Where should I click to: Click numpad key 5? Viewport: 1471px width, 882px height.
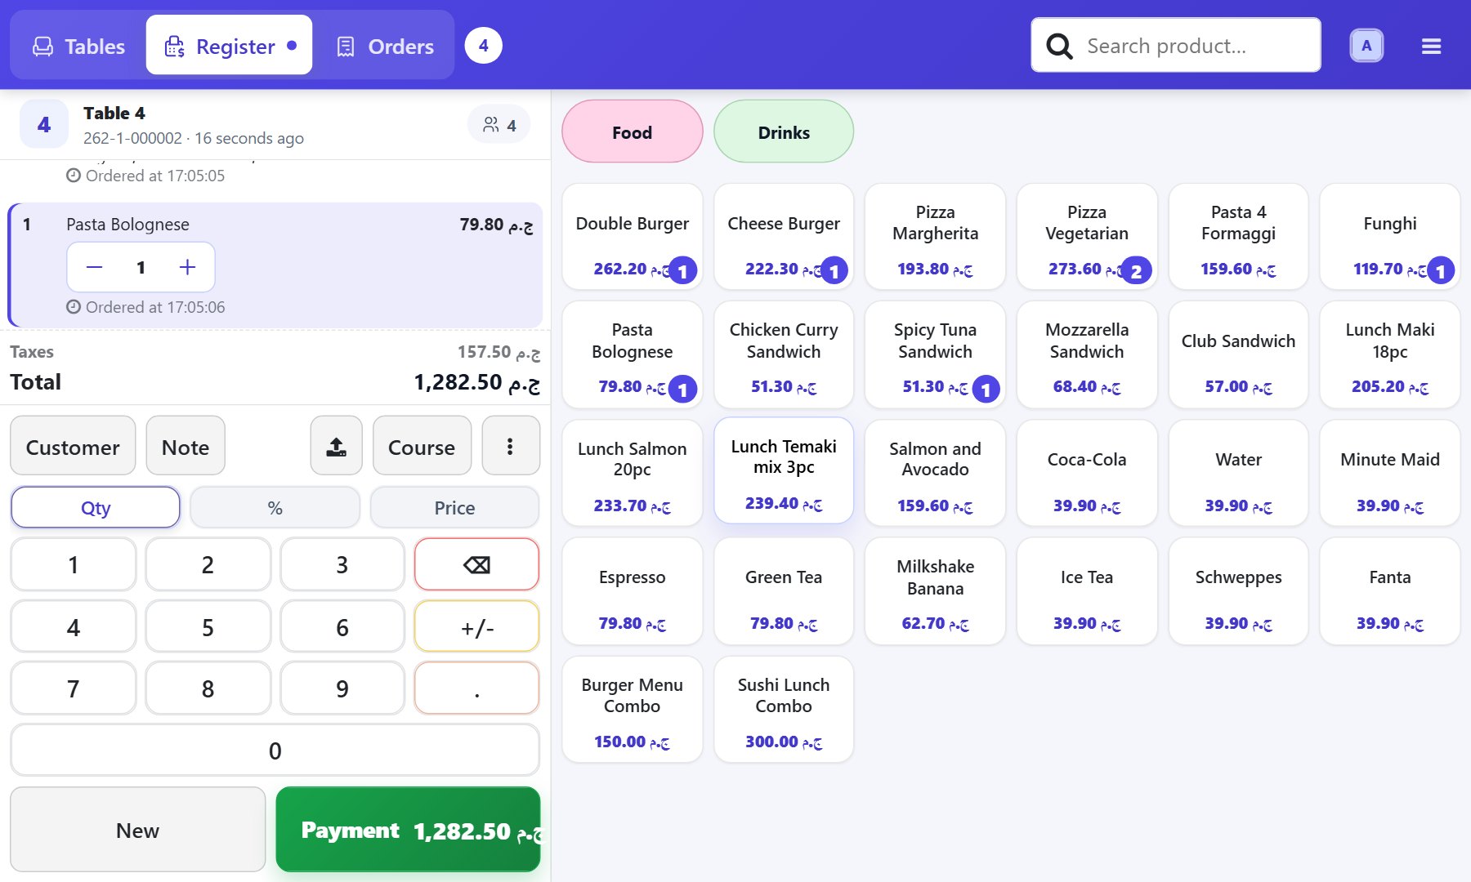(208, 626)
